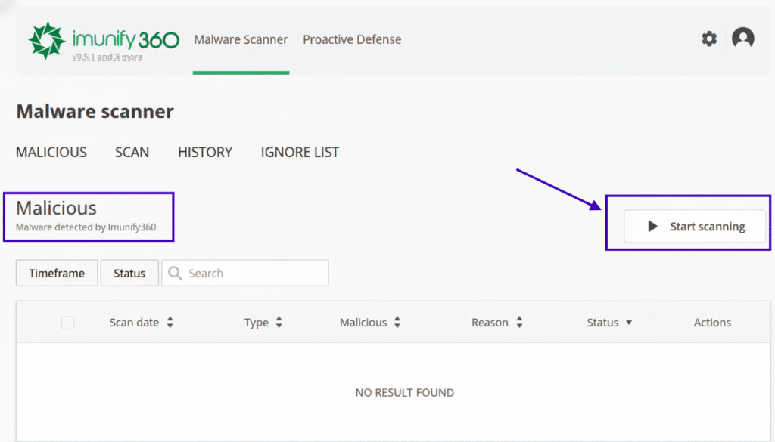The width and height of the screenshot is (775, 442).
Task: Click the user profile avatar icon
Action: tap(743, 38)
